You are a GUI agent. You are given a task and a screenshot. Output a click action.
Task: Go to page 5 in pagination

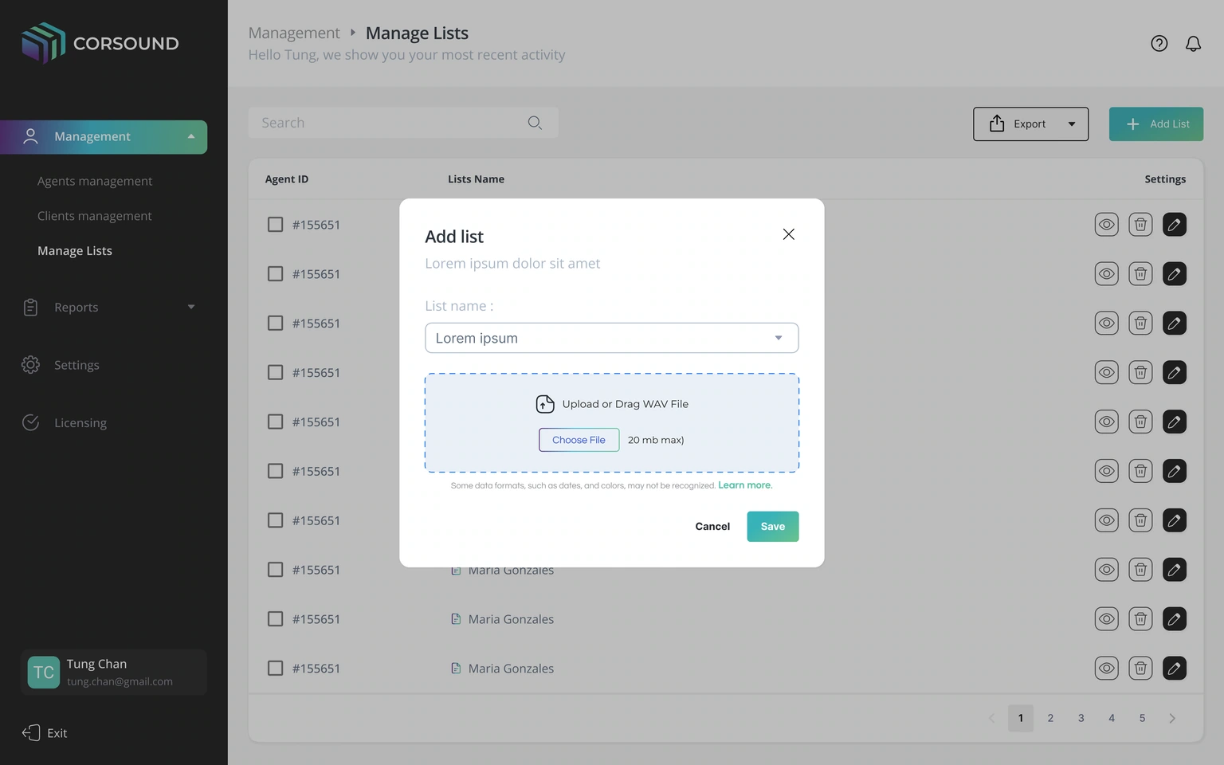1142,718
